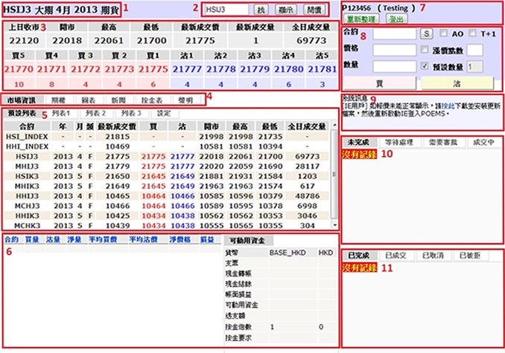Click the 顯示 display button

point(287,10)
